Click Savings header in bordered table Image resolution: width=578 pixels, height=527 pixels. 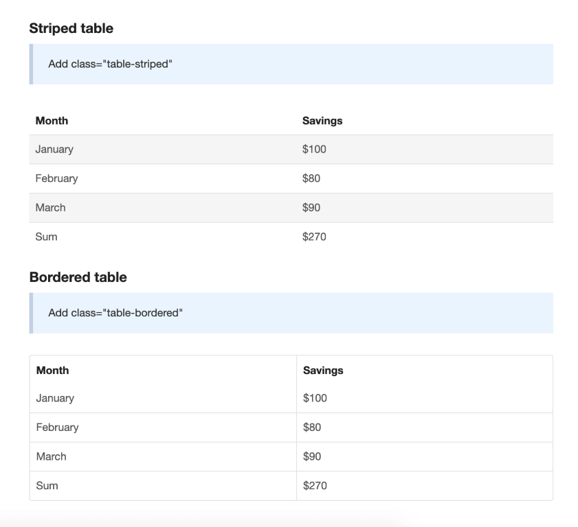coord(323,371)
